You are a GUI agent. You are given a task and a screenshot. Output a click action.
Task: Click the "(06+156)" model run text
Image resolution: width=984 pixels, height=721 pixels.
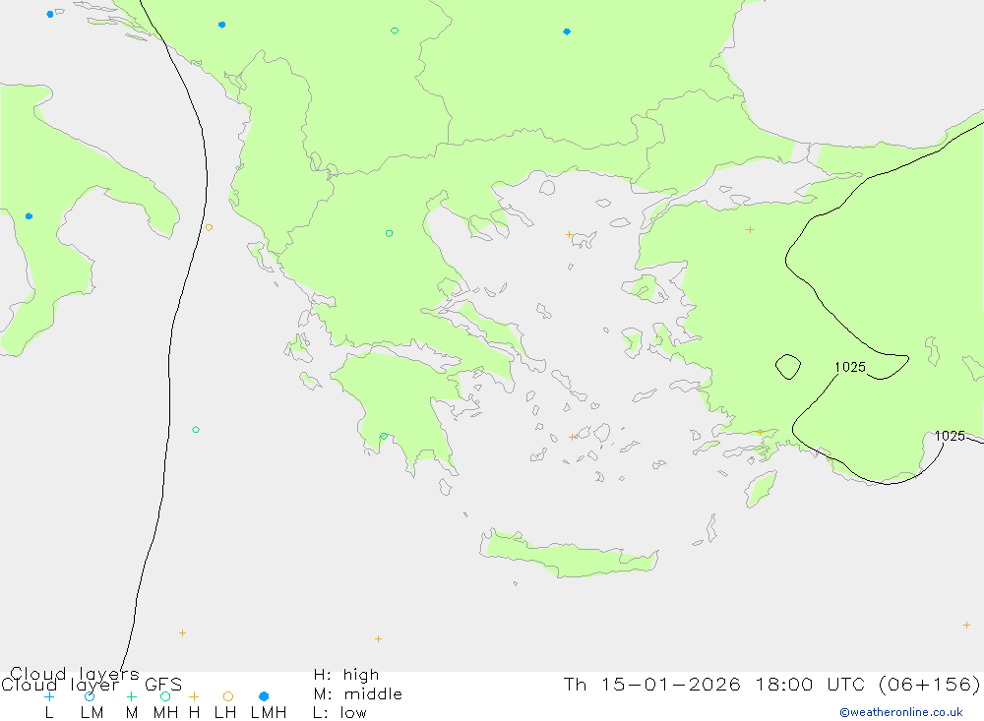930,684
